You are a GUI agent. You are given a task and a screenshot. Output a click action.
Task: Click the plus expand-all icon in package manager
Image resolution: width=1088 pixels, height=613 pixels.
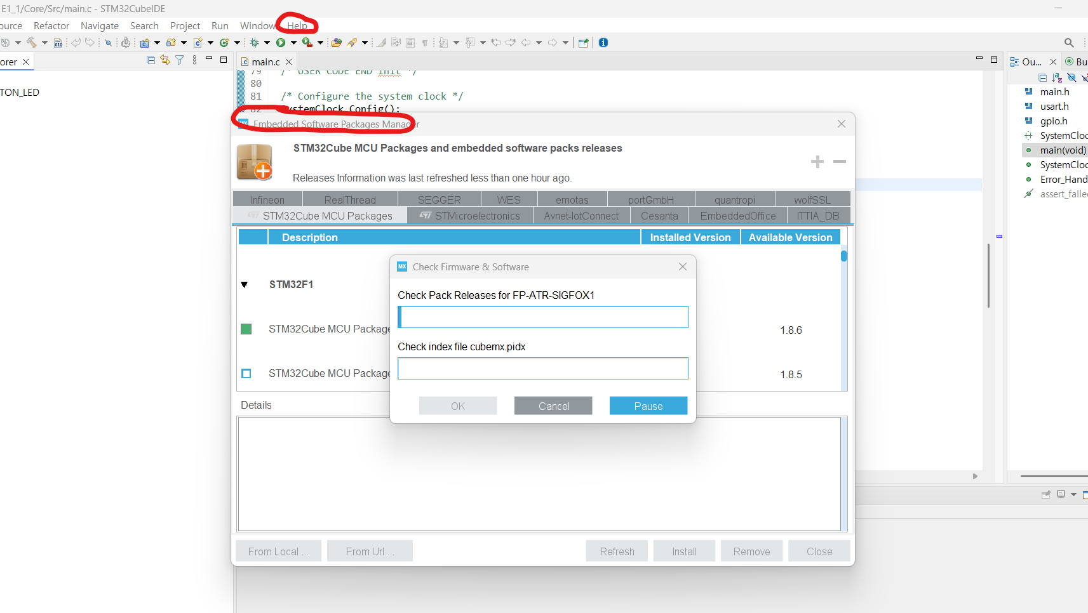817,162
